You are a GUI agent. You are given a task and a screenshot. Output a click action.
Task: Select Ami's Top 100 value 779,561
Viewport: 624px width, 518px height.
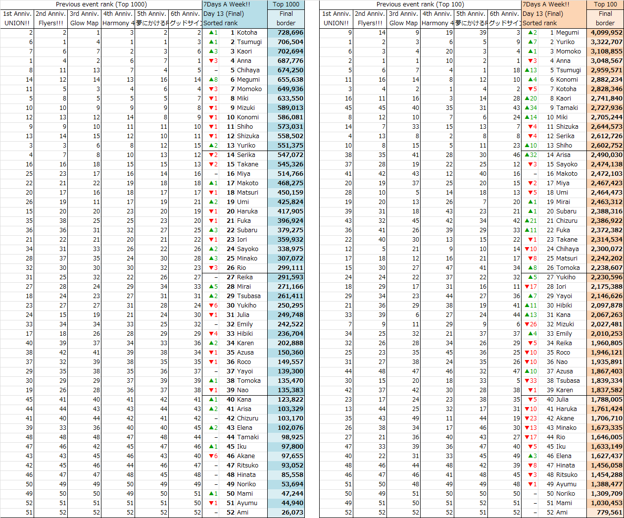605,513
